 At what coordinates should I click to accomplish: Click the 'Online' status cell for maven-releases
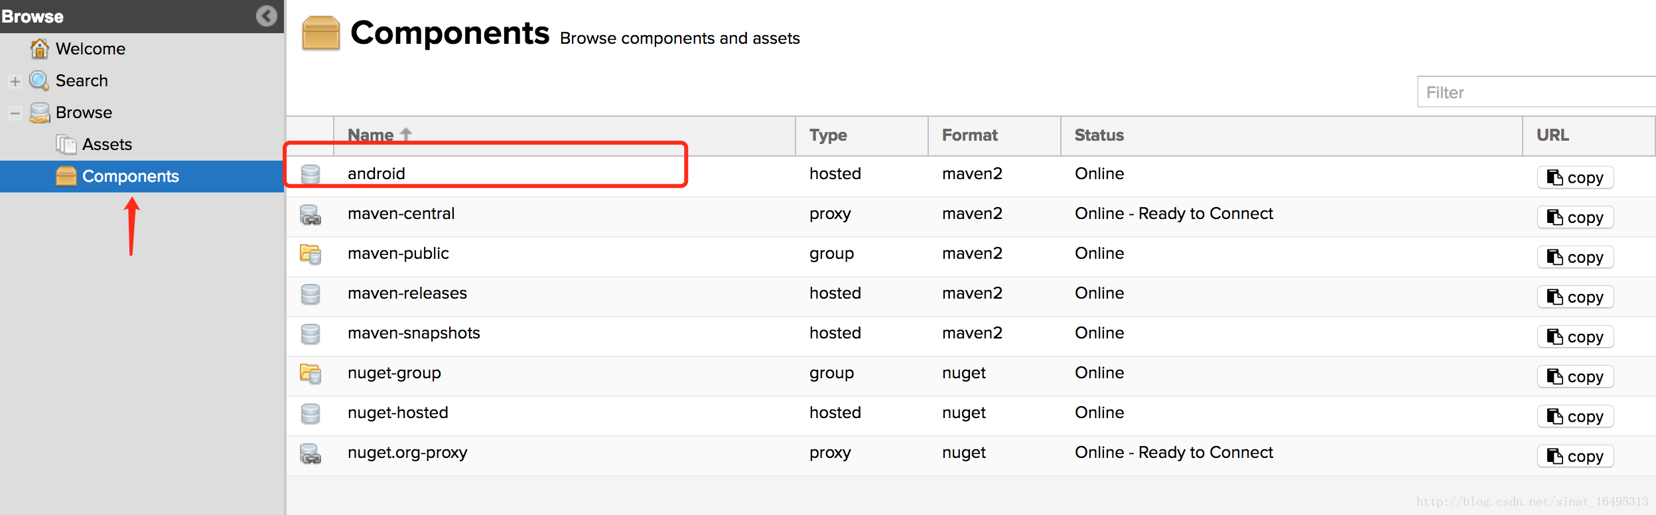coord(1099,293)
